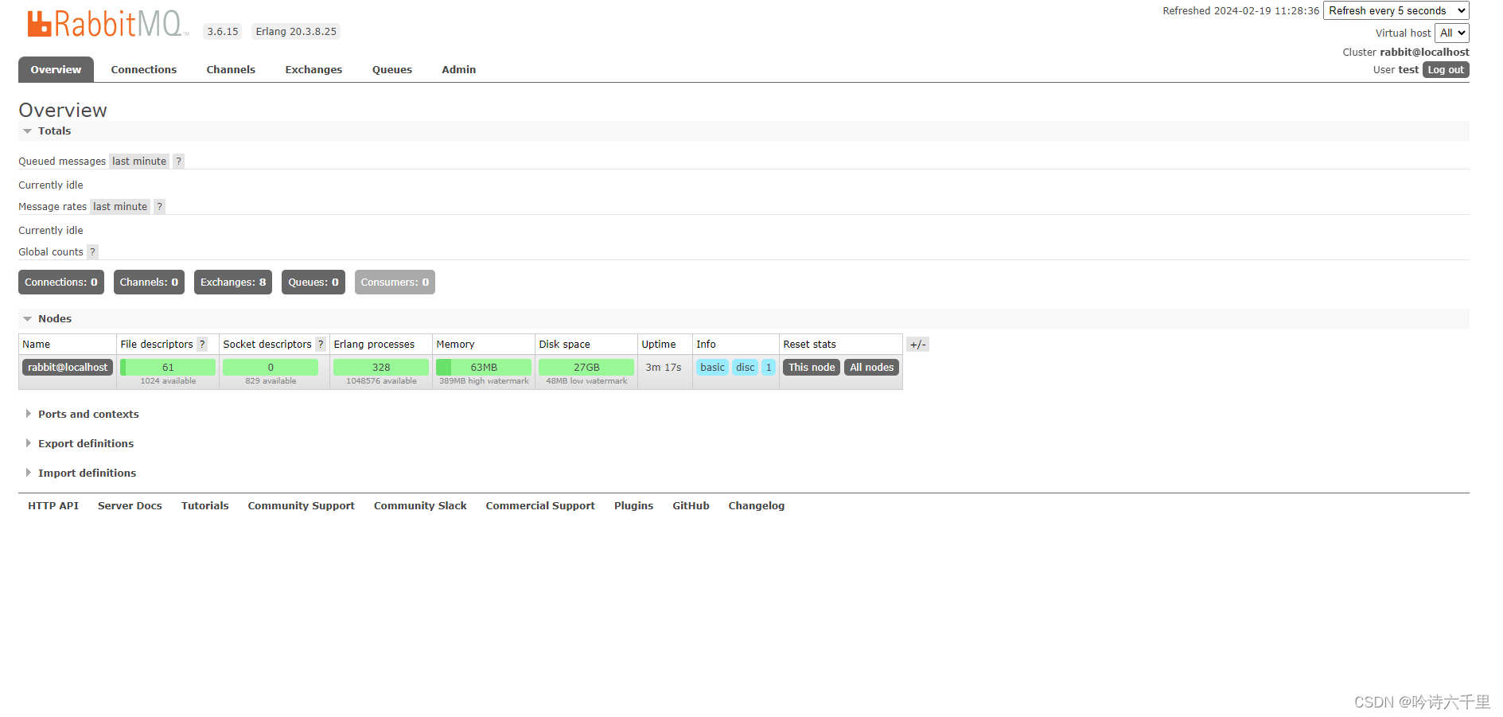1503x717 pixels.
Task: Open help for File descriptors column
Action: click(x=202, y=344)
